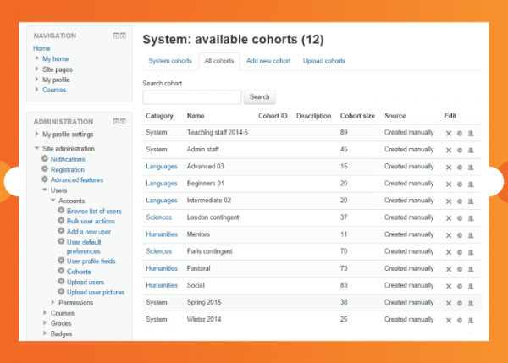
Task: Dock the Administration block
Action: coord(124,121)
